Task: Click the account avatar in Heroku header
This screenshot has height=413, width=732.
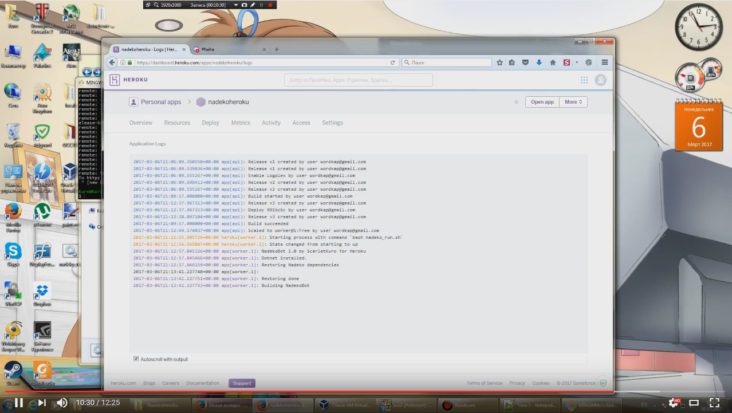Action: coord(600,80)
